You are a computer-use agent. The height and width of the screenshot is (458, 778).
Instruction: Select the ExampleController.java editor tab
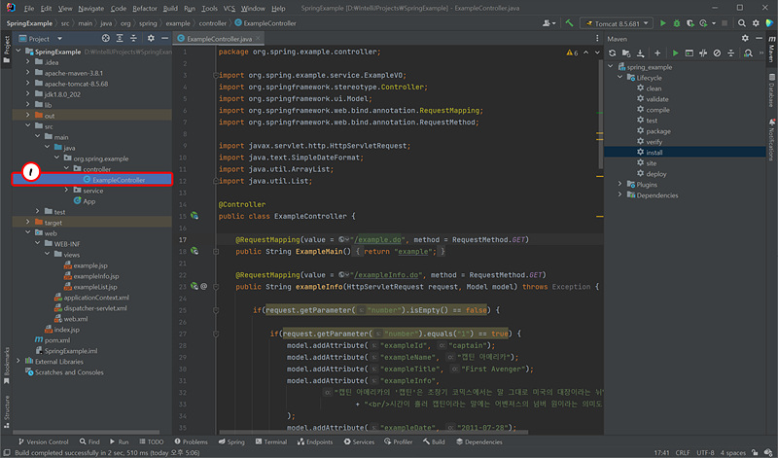[x=219, y=39]
